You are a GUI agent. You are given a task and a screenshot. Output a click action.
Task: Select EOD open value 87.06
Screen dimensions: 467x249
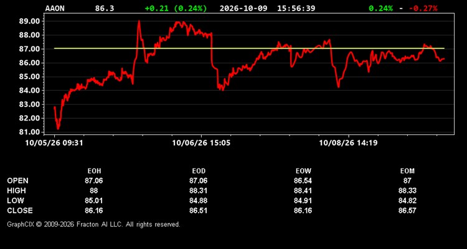point(199,181)
